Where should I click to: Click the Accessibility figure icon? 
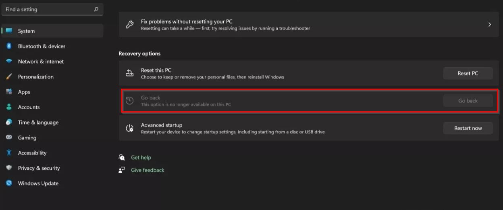click(9, 153)
